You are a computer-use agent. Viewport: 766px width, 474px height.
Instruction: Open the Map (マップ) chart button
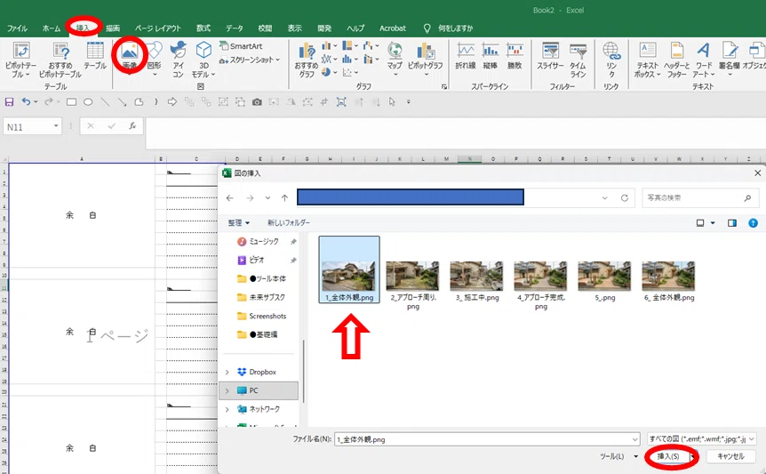395,59
